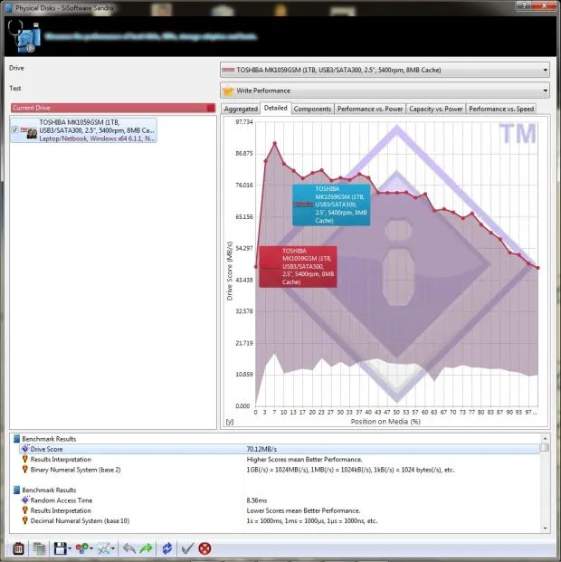The height and width of the screenshot is (562, 561).
Task: Refresh results with blue arrows icon
Action: pos(166,548)
